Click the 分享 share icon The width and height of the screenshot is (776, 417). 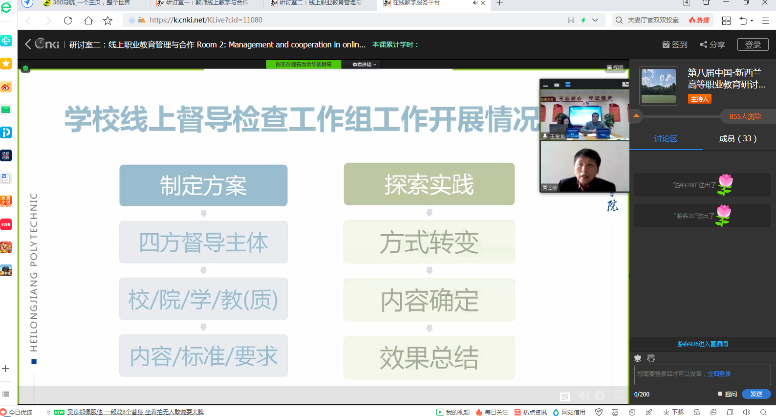[x=703, y=44]
